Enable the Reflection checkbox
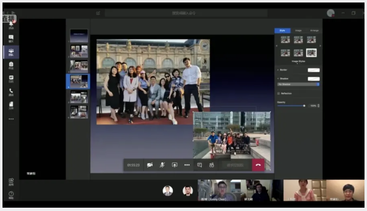Viewport: 367px width, 211px height. (279, 93)
